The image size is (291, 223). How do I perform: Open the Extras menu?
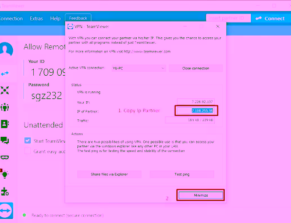(36, 19)
